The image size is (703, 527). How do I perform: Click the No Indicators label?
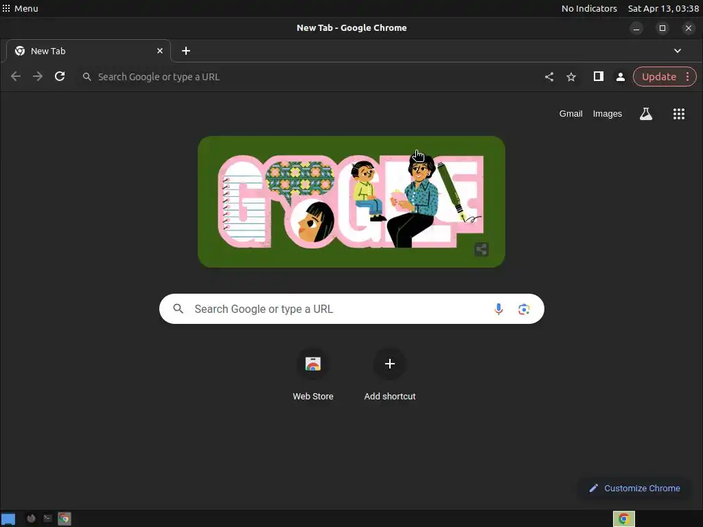tap(589, 8)
